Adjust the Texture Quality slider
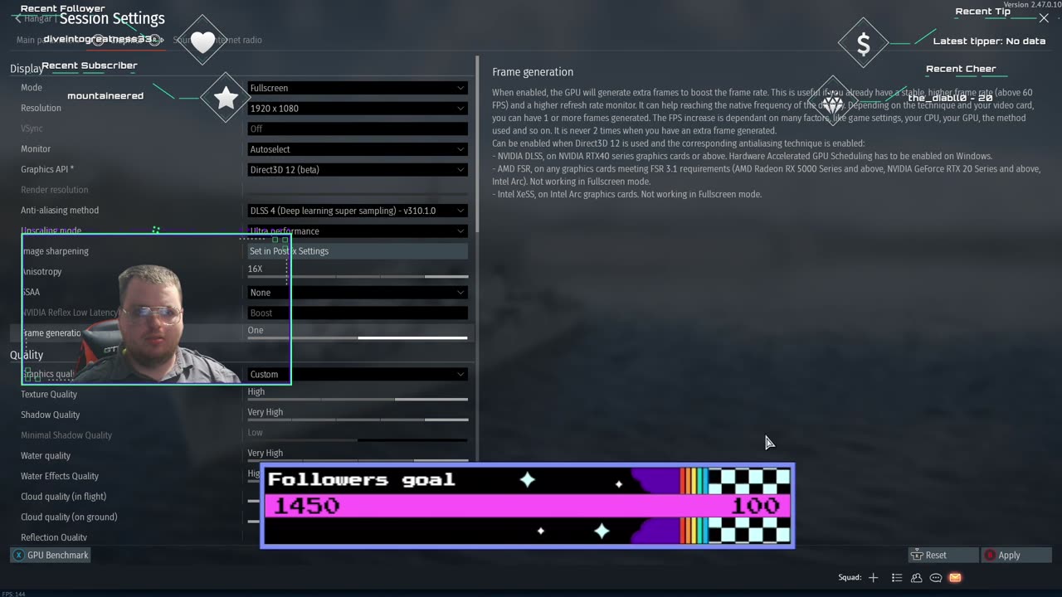 tap(358, 399)
